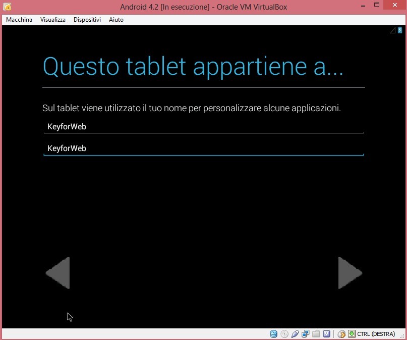
Task: Click the keyboard capture green arrow icon
Action: (352, 334)
